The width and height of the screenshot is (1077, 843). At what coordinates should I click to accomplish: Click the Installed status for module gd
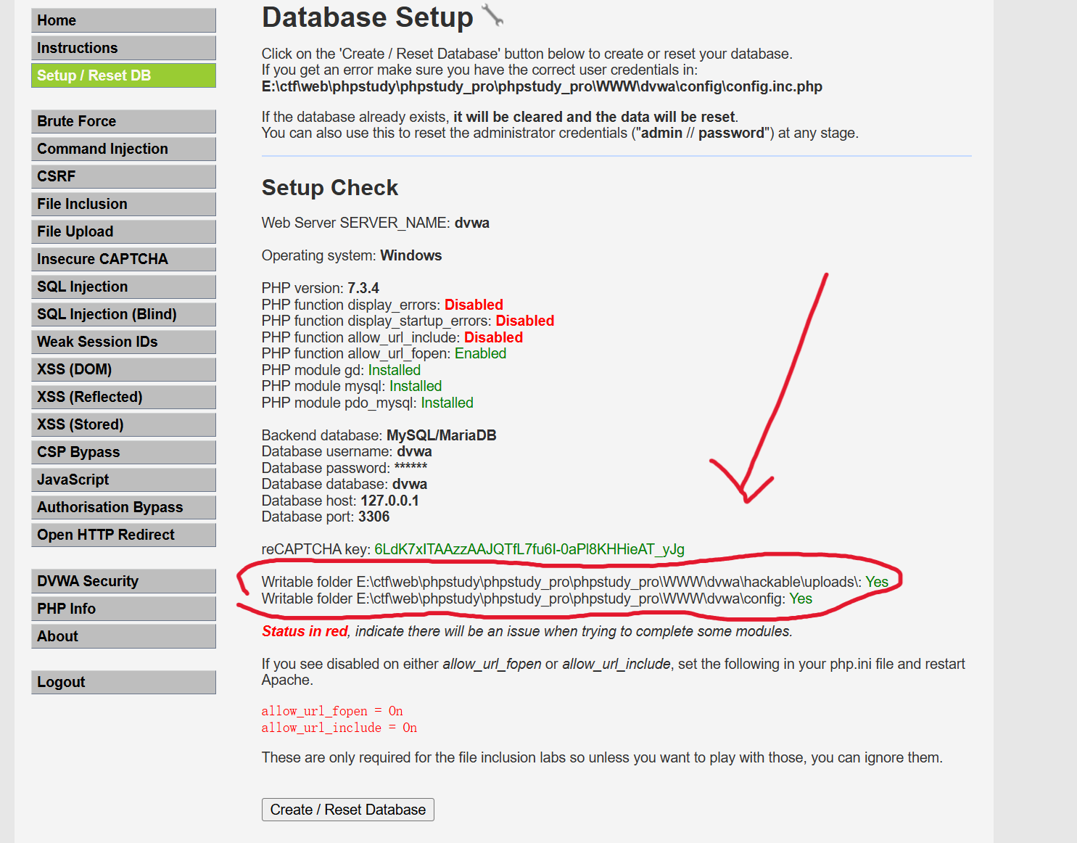(395, 370)
